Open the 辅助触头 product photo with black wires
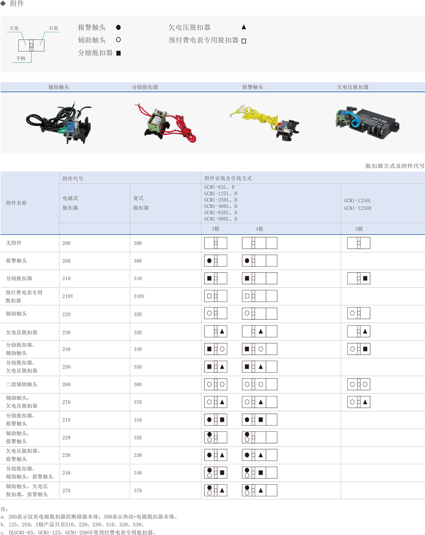Image resolution: width=425 pixels, height=535 pixels. pyautogui.click(x=59, y=122)
